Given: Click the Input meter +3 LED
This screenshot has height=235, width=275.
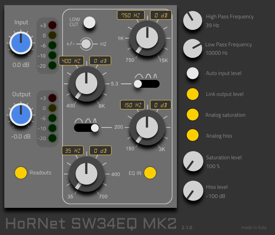Looking at the screenshot, I should click(52, 25).
